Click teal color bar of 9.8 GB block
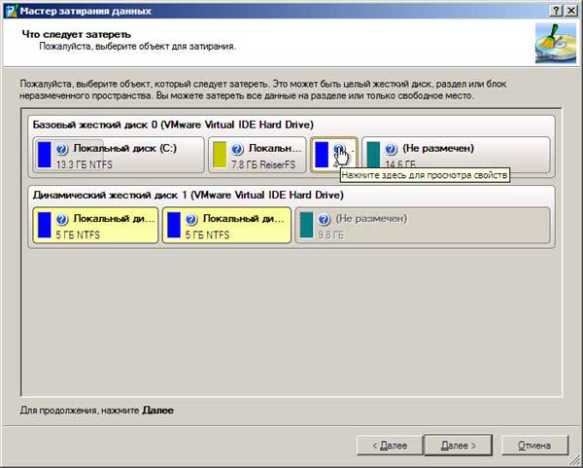Image resolution: width=583 pixels, height=468 pixels. [x=306, y=225]
